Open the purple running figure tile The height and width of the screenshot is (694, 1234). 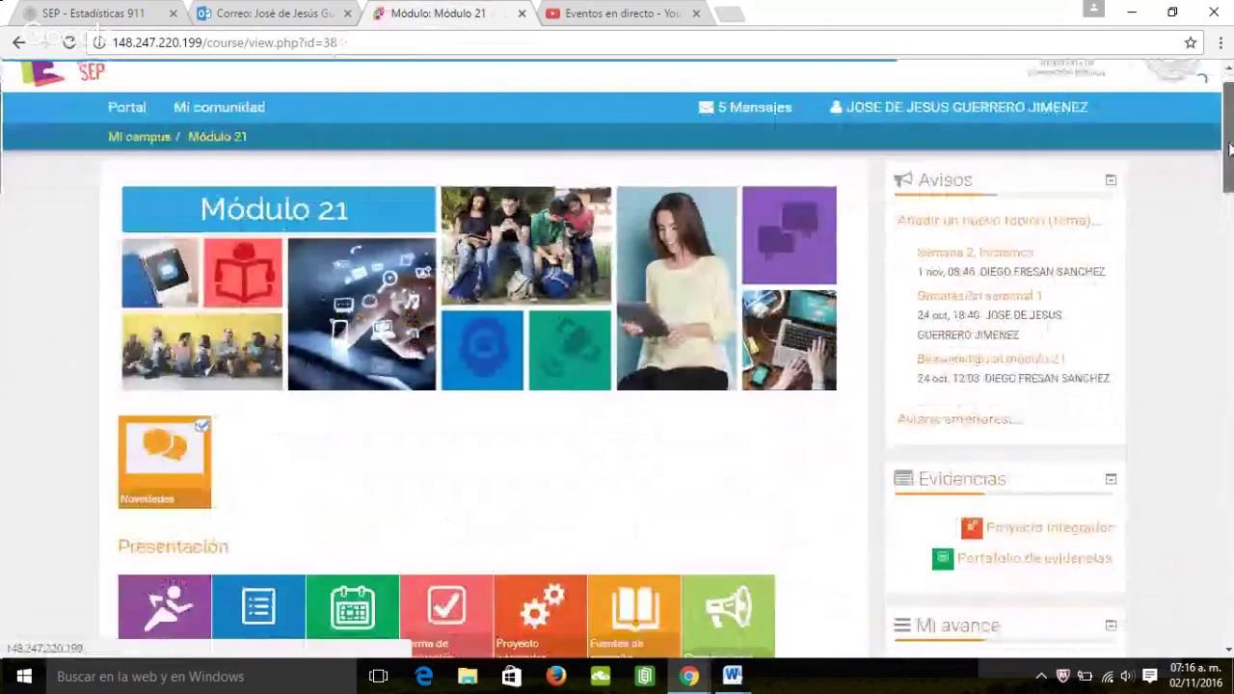point(165,607)
